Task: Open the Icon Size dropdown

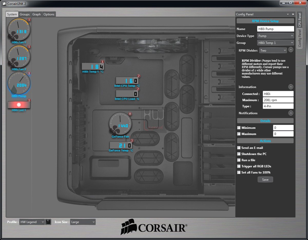Action: pos(83,222)
